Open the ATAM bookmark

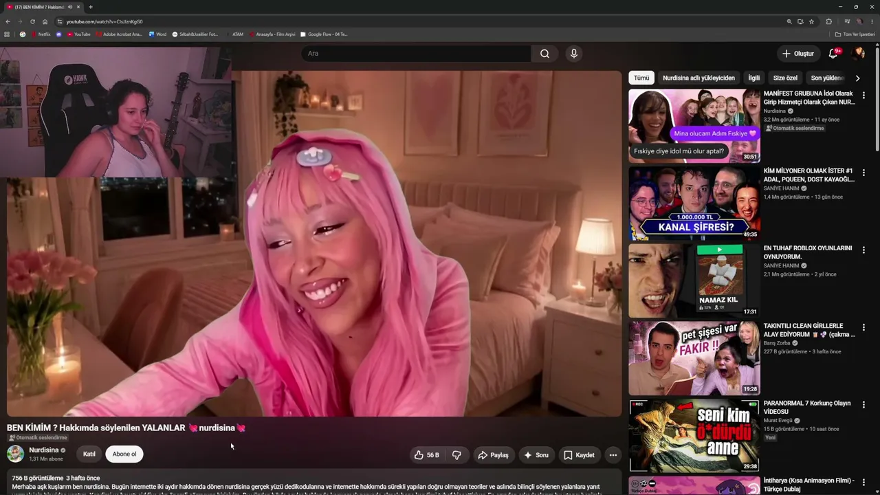tap(234, 34)
